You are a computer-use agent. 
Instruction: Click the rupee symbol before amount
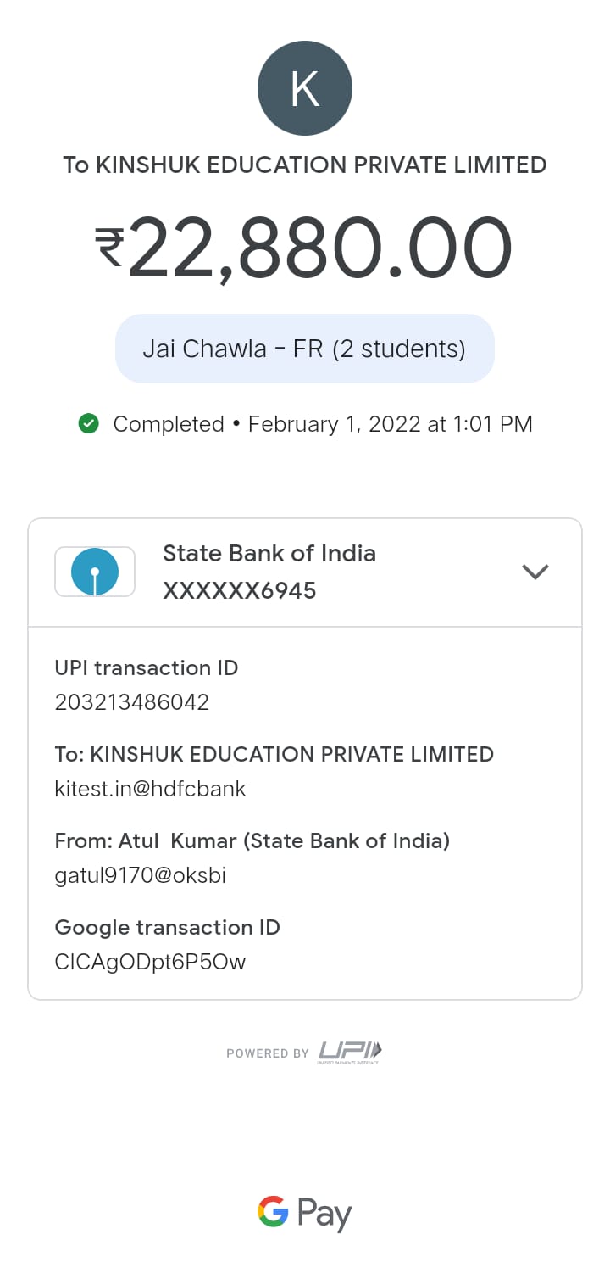pyautogui.click(x=109, y=248)
